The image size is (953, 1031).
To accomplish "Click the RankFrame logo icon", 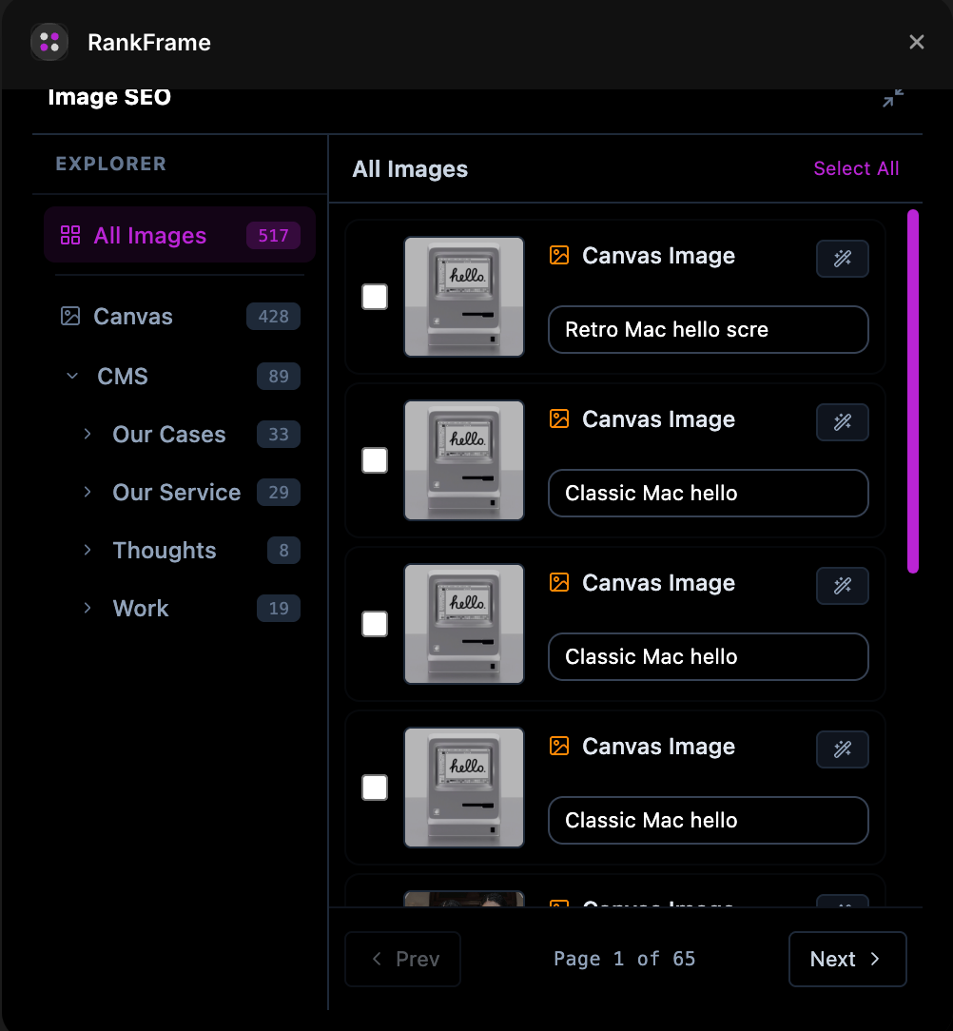I will [49, 42].
